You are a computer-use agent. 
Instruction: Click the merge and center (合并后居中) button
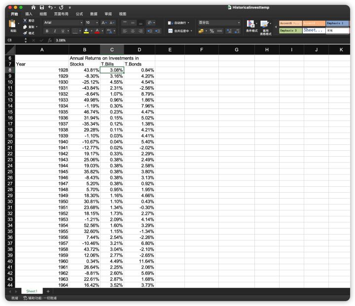pyautogui.click(x=179, y=31)
